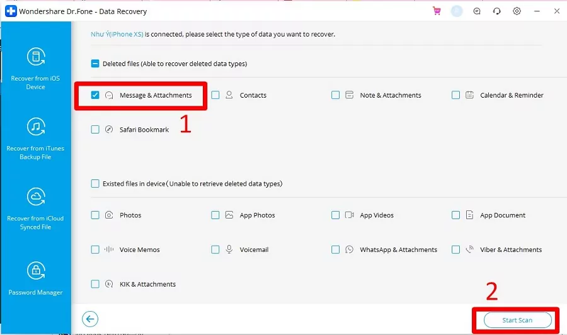Click the 'WhatsApp & Attachments' label
This screenshot has height=335, width=567.
coord(399,249)
